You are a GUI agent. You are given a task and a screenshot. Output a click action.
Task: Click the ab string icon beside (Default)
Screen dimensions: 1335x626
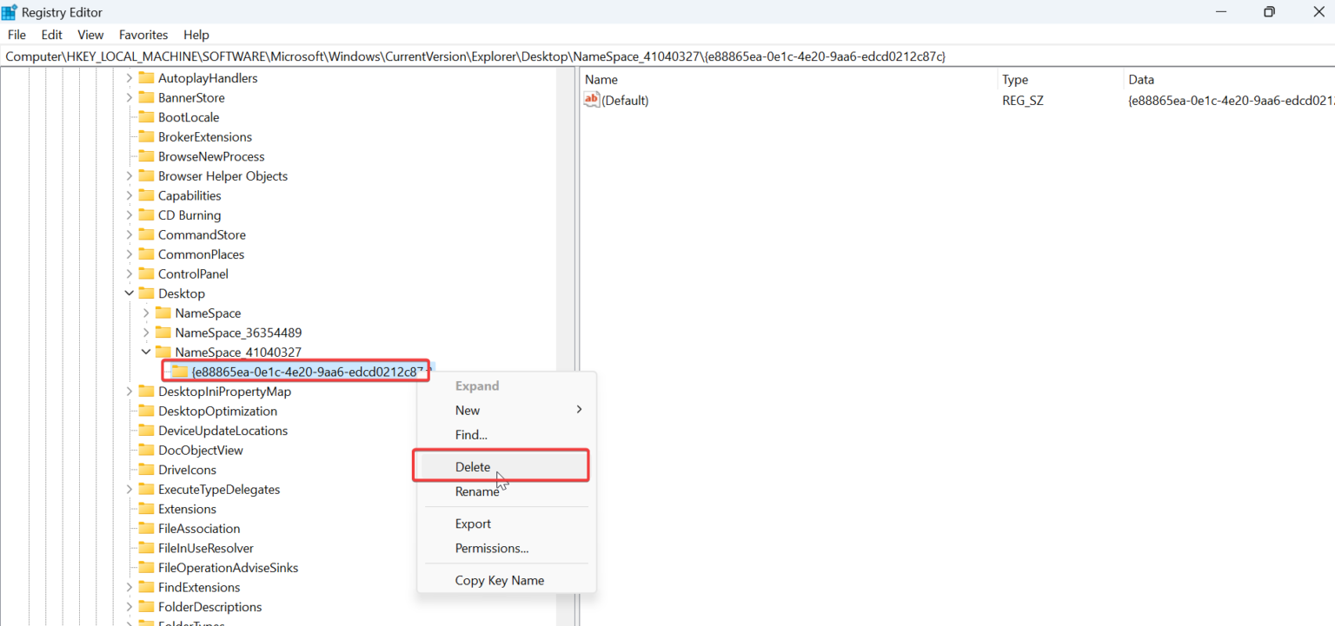(x=591, y=100)
